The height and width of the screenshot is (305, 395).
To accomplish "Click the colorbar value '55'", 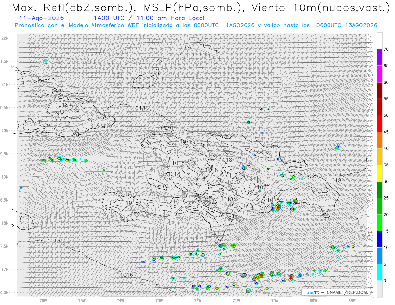I will pyautogui.click(x=386, y=99).
